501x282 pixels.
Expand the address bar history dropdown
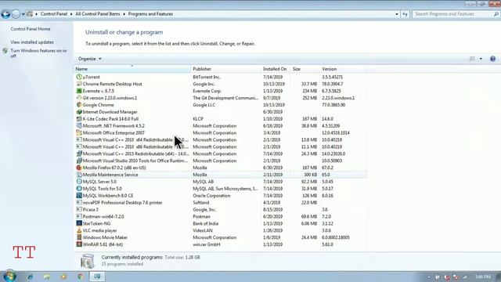[x=397, y=14]
